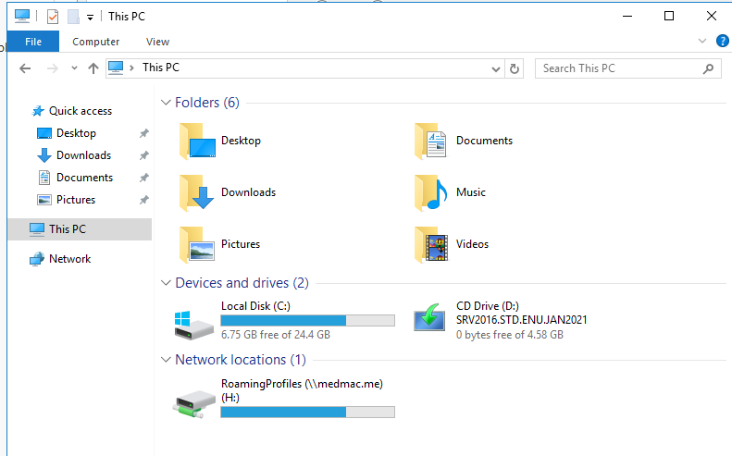Click the Properties icon in quick access toolbar
Screen dimensions: 732x456
[53, 17]
